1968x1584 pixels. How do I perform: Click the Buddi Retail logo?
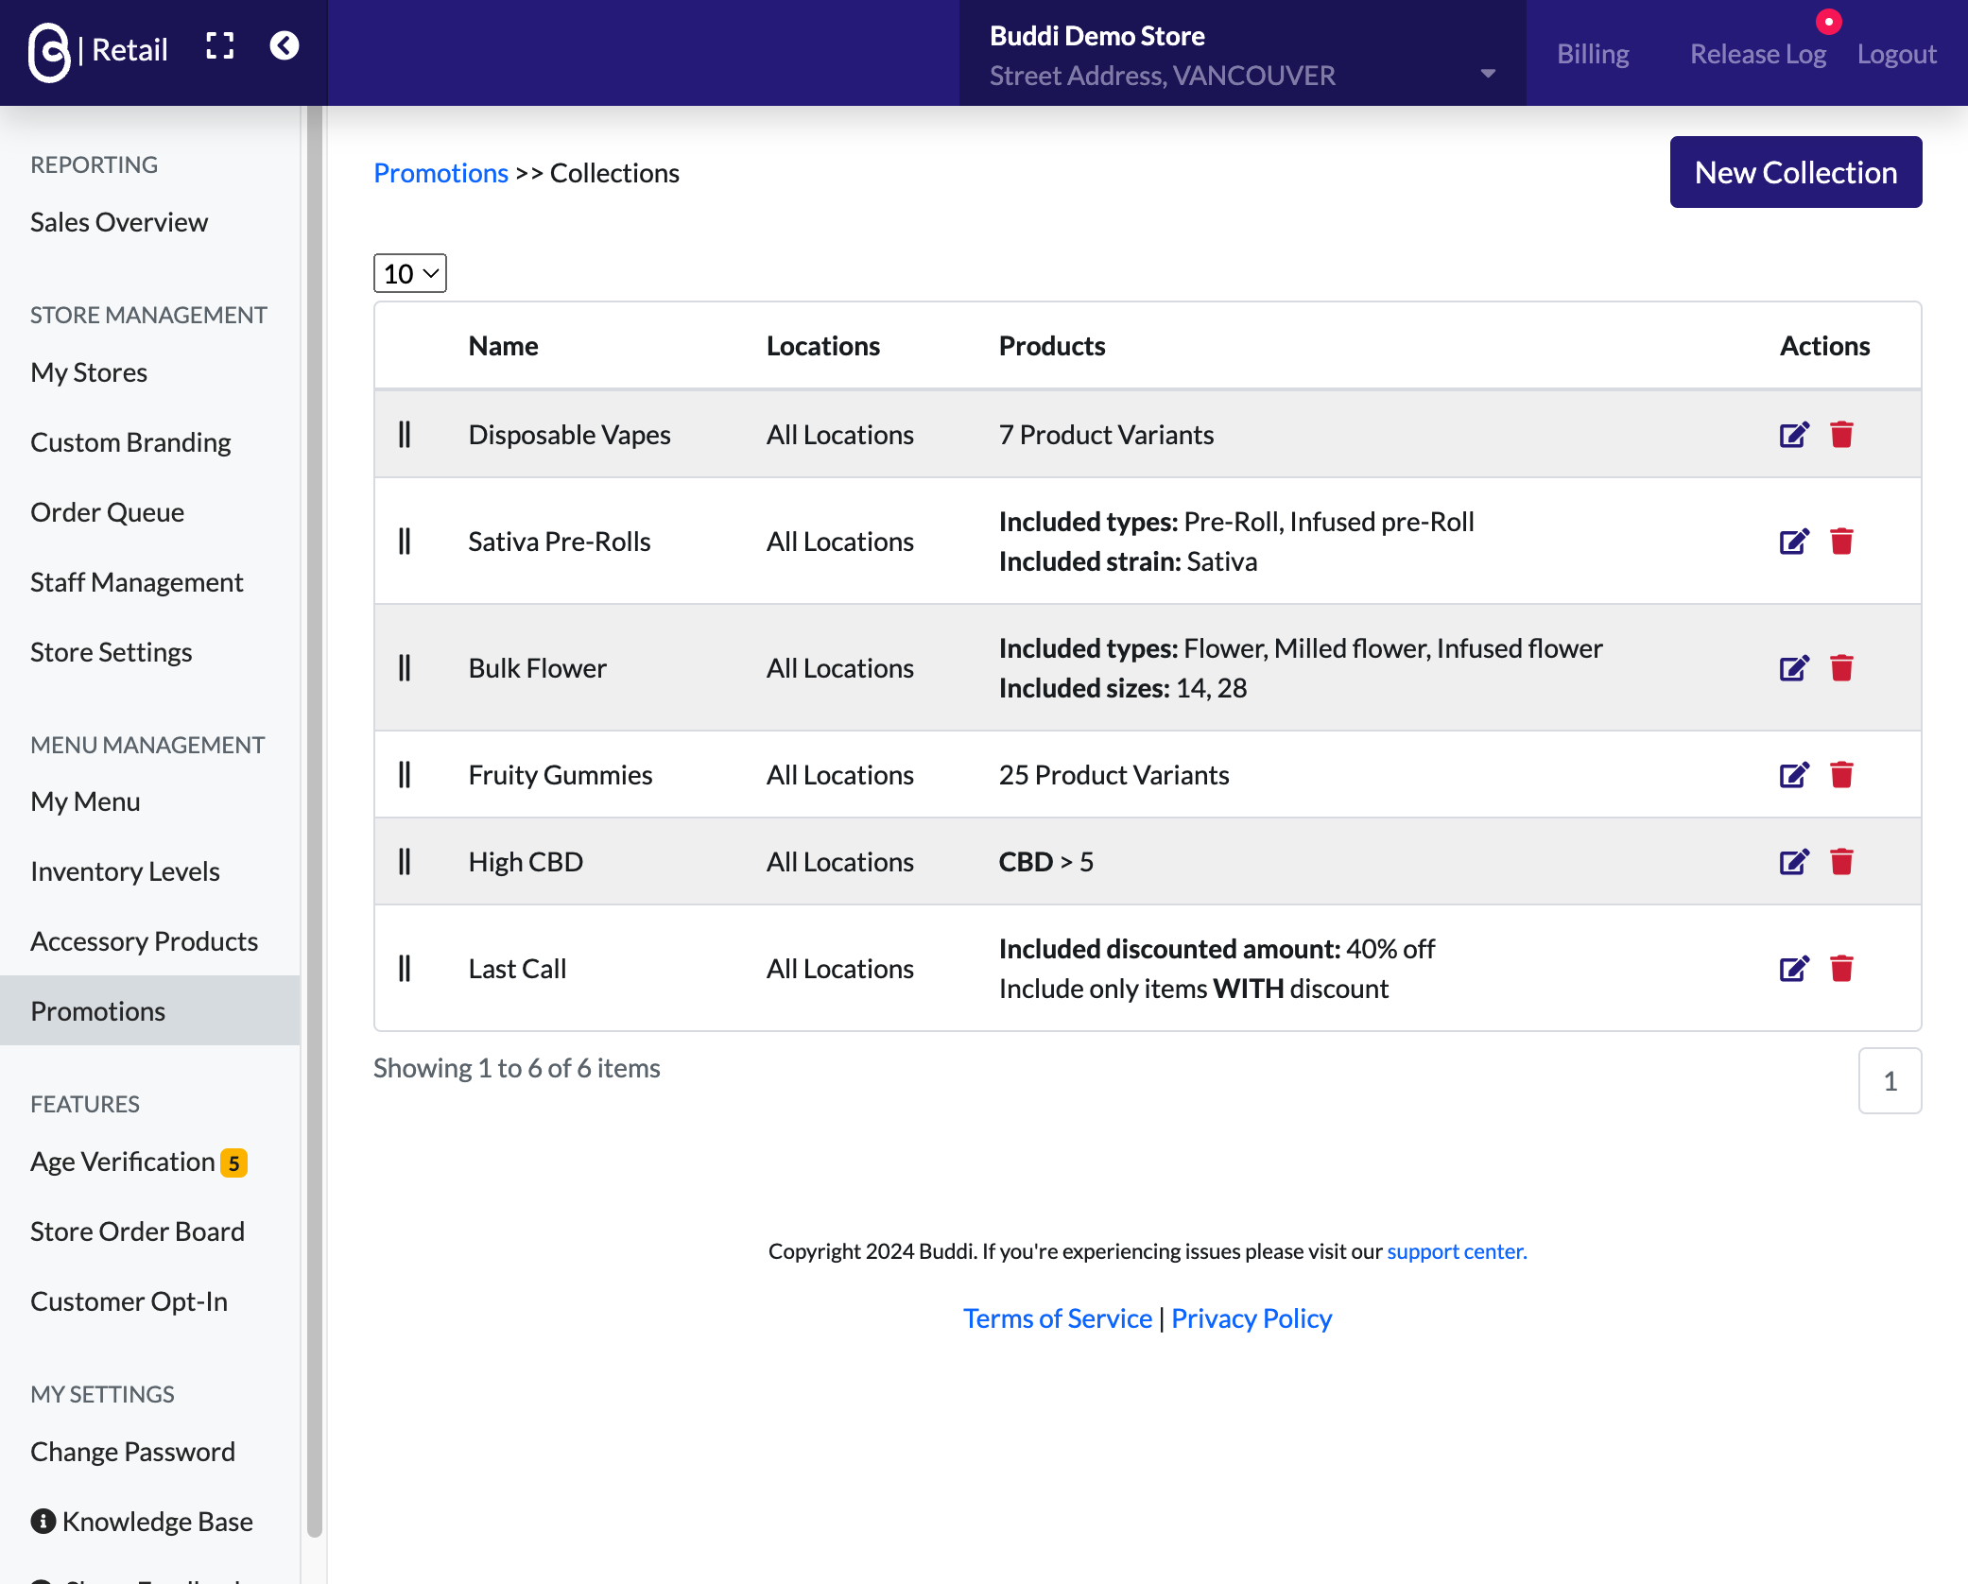pyautogui.click(x=97, y=51)
